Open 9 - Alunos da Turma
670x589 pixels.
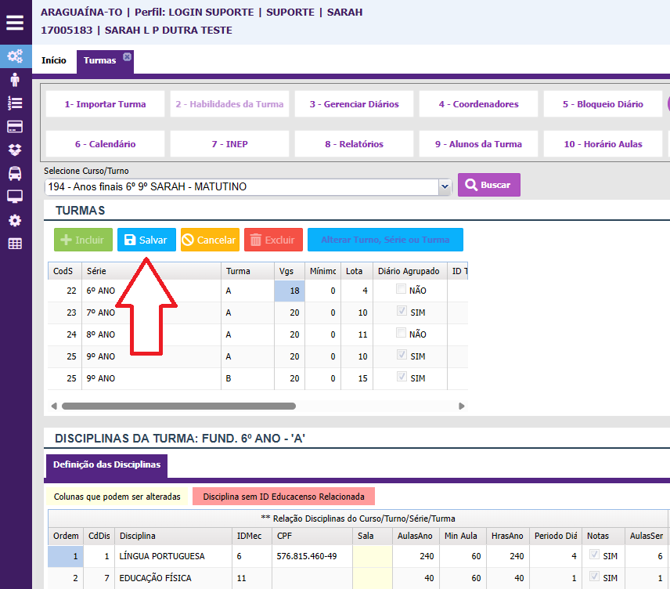(479, 144)
